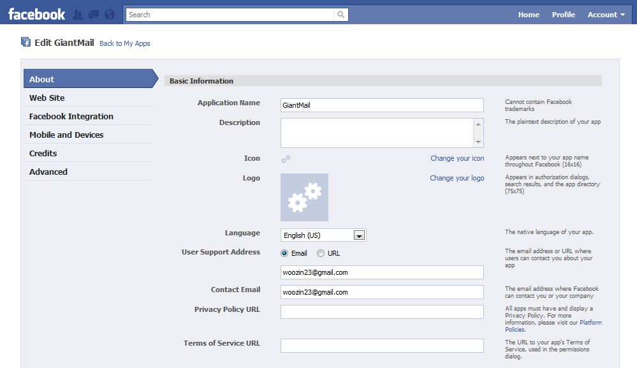Select the Email radio button
The image size is (637, 368).
284,253
